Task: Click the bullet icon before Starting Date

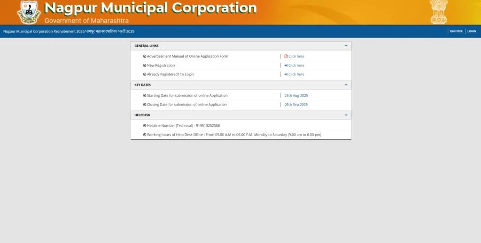Action: click(145, 95)
